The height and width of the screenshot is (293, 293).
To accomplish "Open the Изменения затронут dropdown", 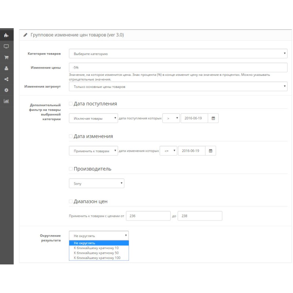I will point(178,86).
